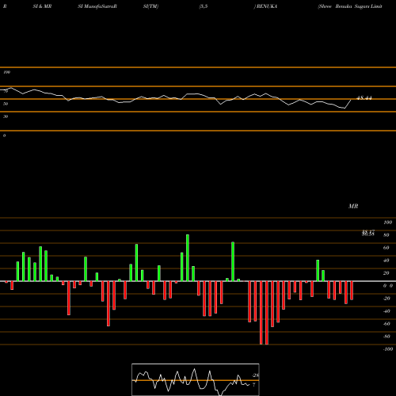Click the overlapping 36.58 value near MR axis
This screenshot has width=396, height=396.
click(368, 234)
